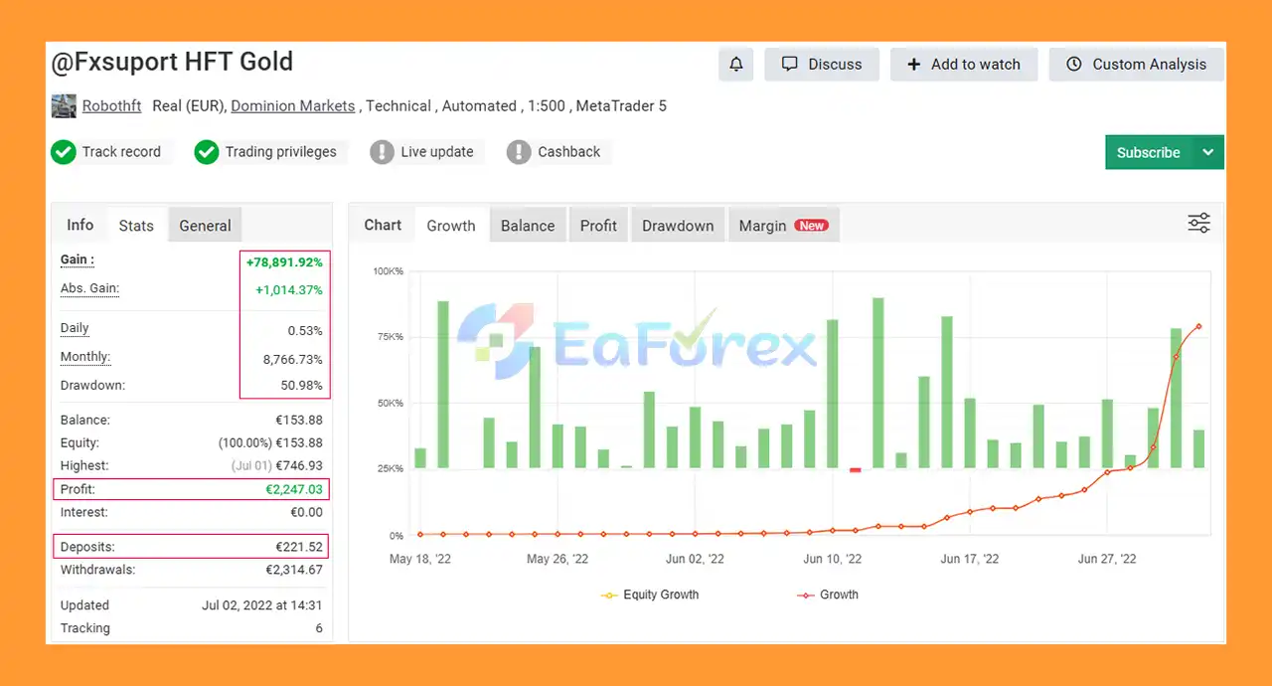Click the Live update warning icon
Viewport: 1272px width, 686px height.
[x=382, y=152]
